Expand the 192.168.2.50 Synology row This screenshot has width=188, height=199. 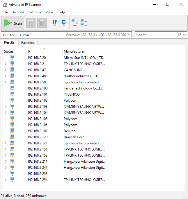click(x=6, y=82)
